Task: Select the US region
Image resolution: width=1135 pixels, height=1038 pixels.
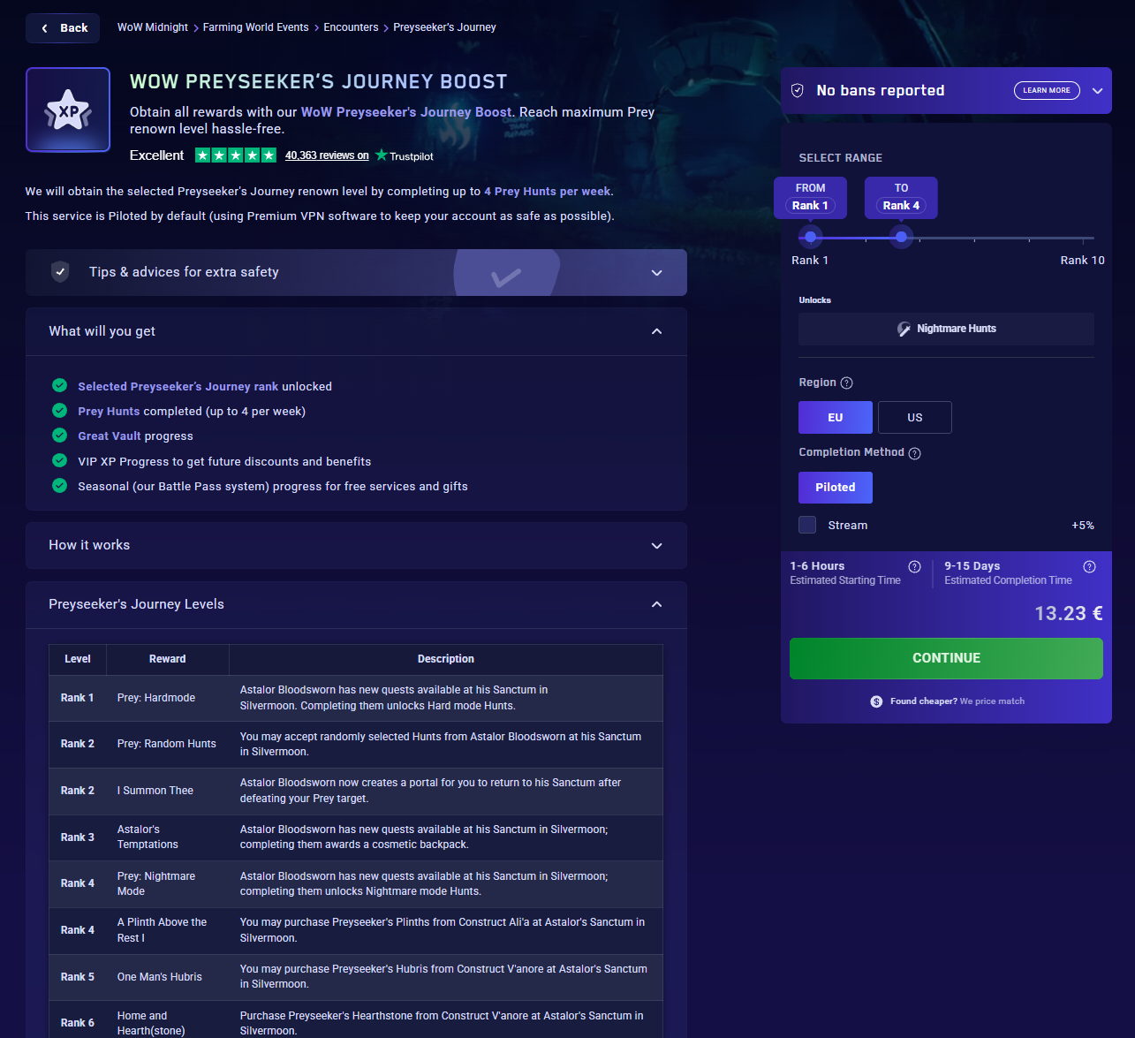Action: [x=915, y=418]
